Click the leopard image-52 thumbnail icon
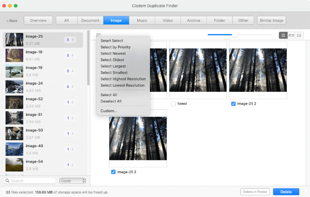 coord(14,102)
